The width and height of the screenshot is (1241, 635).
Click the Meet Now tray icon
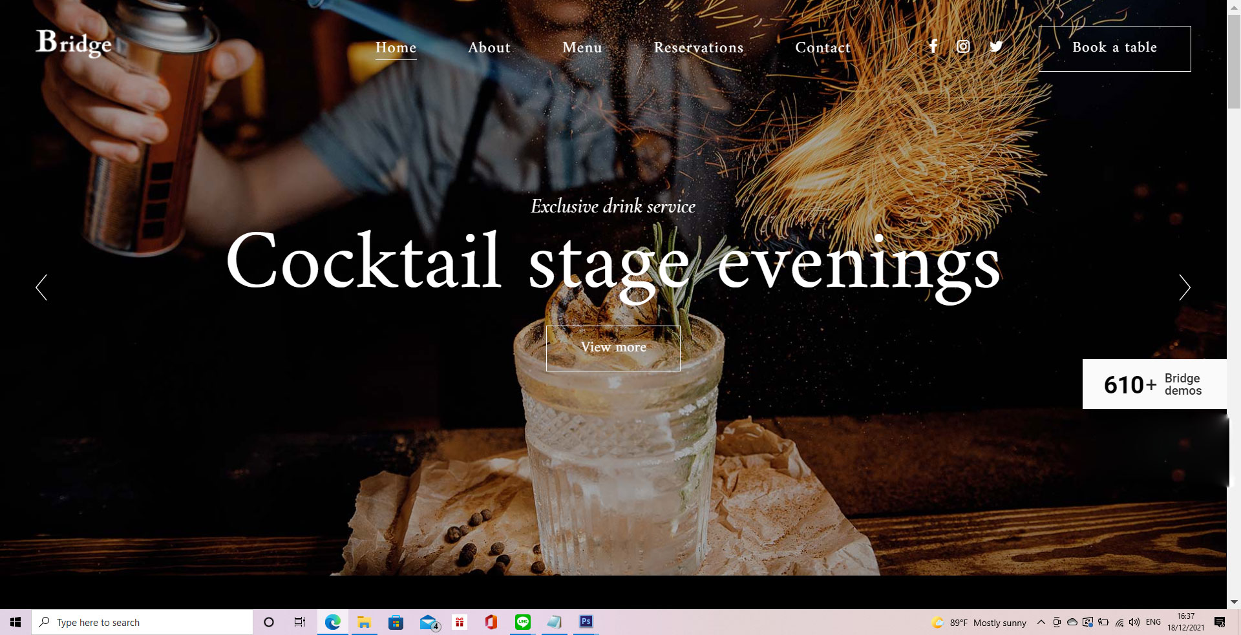tap(1057, 622)
